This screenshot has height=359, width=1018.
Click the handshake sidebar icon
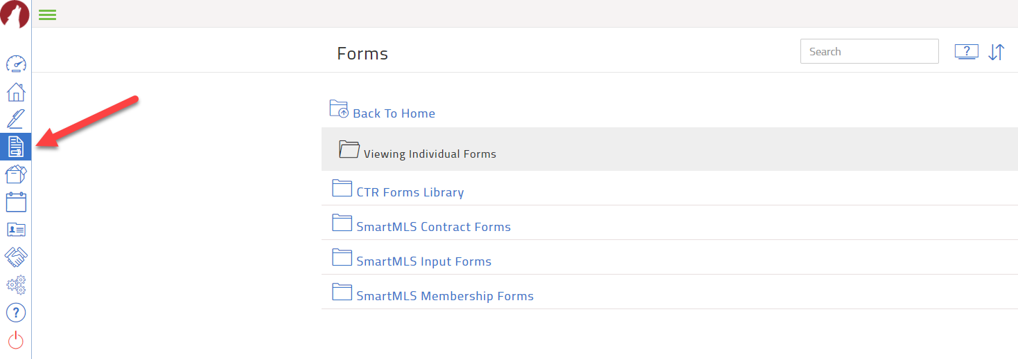16,257
